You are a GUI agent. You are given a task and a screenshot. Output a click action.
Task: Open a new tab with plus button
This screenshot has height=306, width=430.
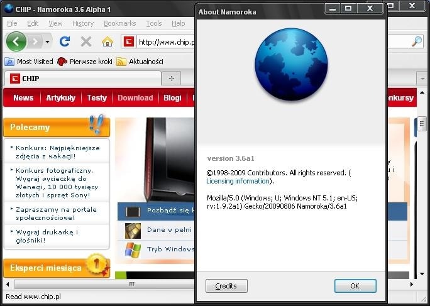[x=171, y=78]
